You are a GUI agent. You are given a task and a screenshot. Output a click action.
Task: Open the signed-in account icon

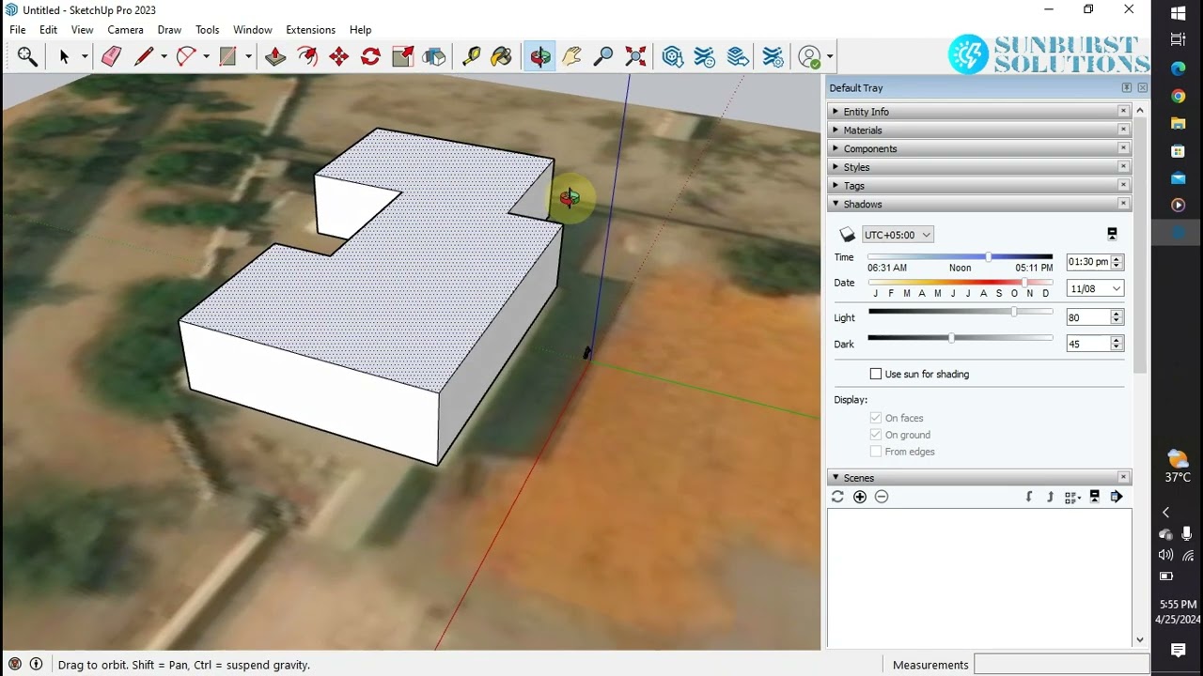(809, 57)
